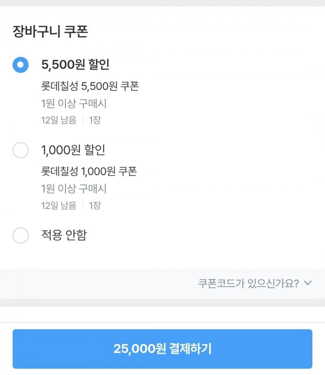The image size is (325, 375).
Task: Click the 5,500원 할인 label text
Action: (75, 65)
